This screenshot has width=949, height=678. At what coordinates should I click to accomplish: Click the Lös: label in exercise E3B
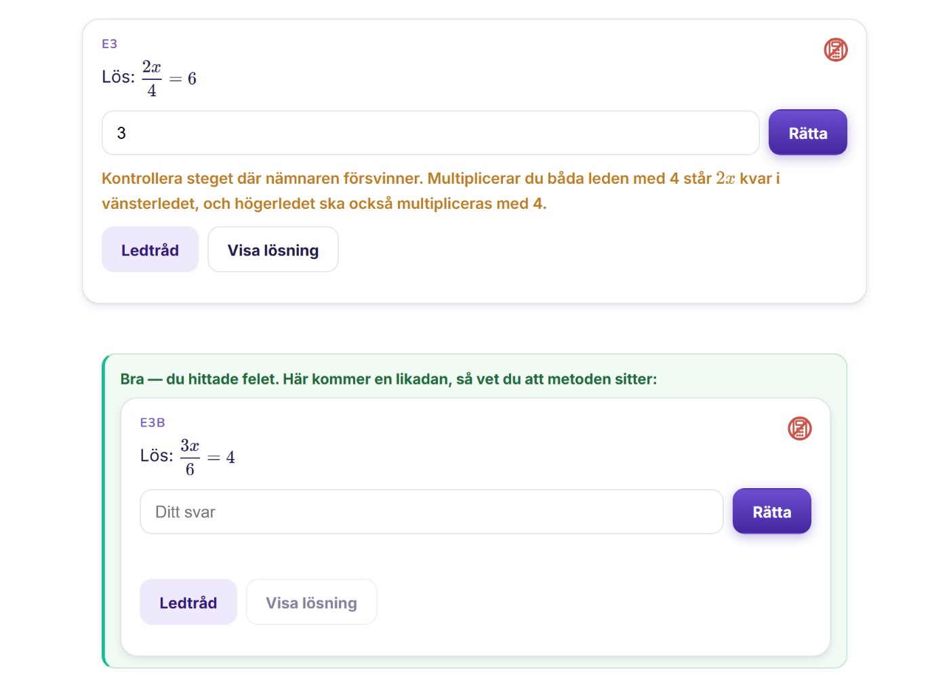pos(157,456)
